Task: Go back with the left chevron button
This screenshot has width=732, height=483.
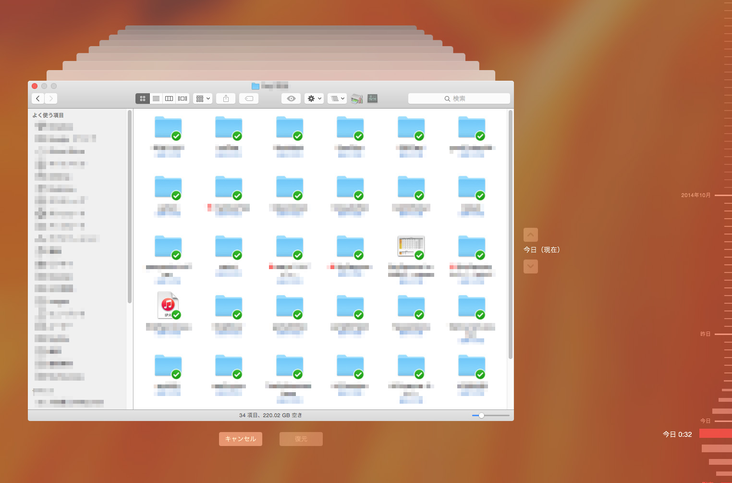Action: pos(38,99)
